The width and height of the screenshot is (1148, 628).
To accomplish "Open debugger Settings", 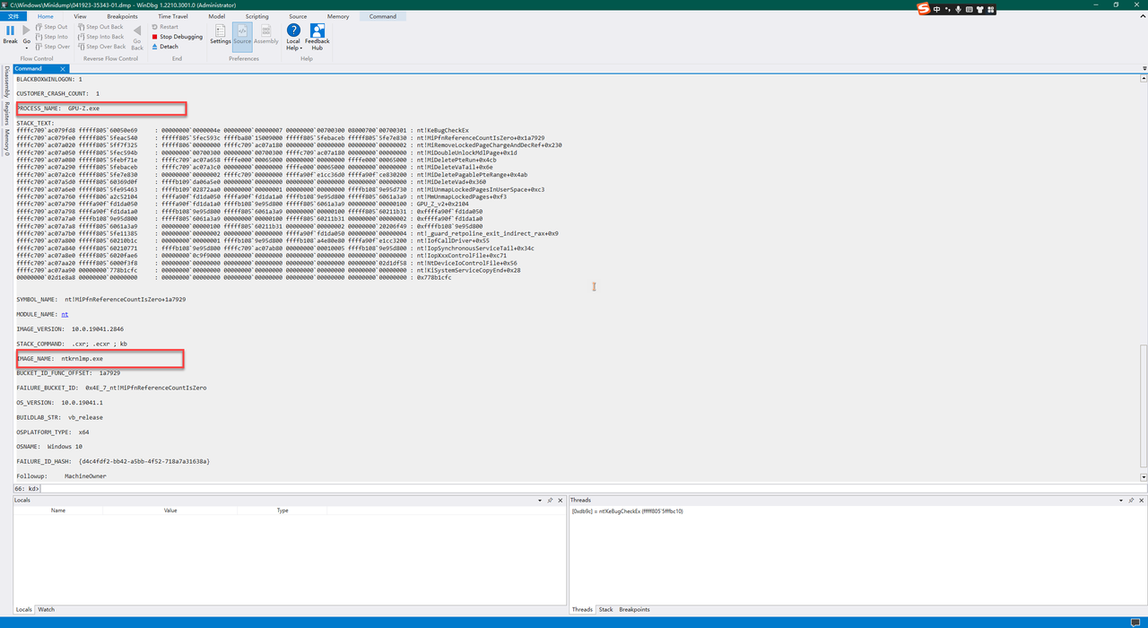I will [x=221, y=34].
